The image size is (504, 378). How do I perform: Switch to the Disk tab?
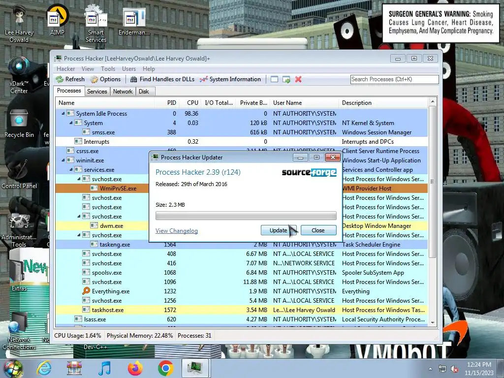144,92
